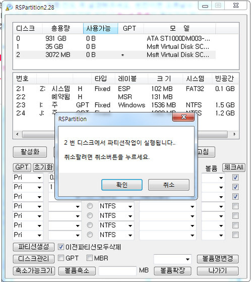
Task: Open the sixth row NTFS filesystem dropdown
Action: (x=130, y=225)
